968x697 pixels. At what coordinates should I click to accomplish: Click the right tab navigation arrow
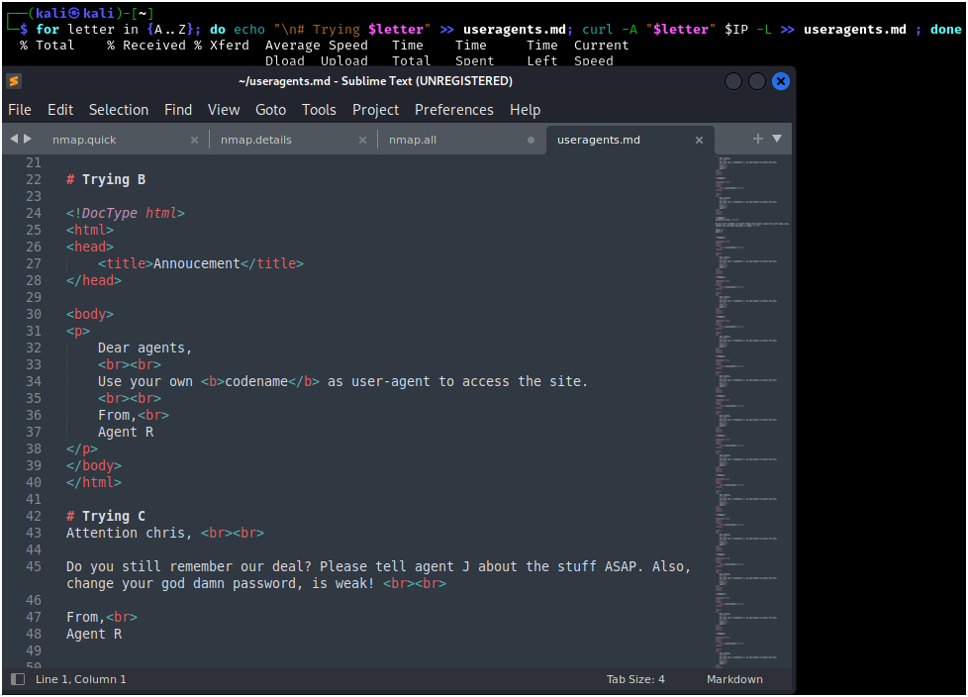tap(28, 140)
